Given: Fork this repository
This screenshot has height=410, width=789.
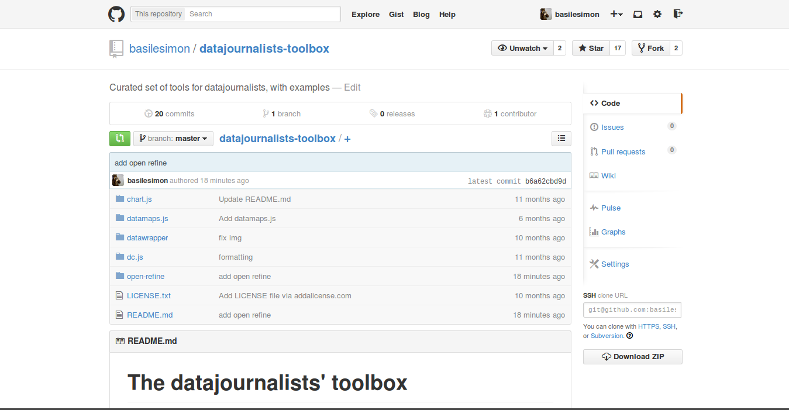Looking at the screenshot, I should tap(650, 48).
